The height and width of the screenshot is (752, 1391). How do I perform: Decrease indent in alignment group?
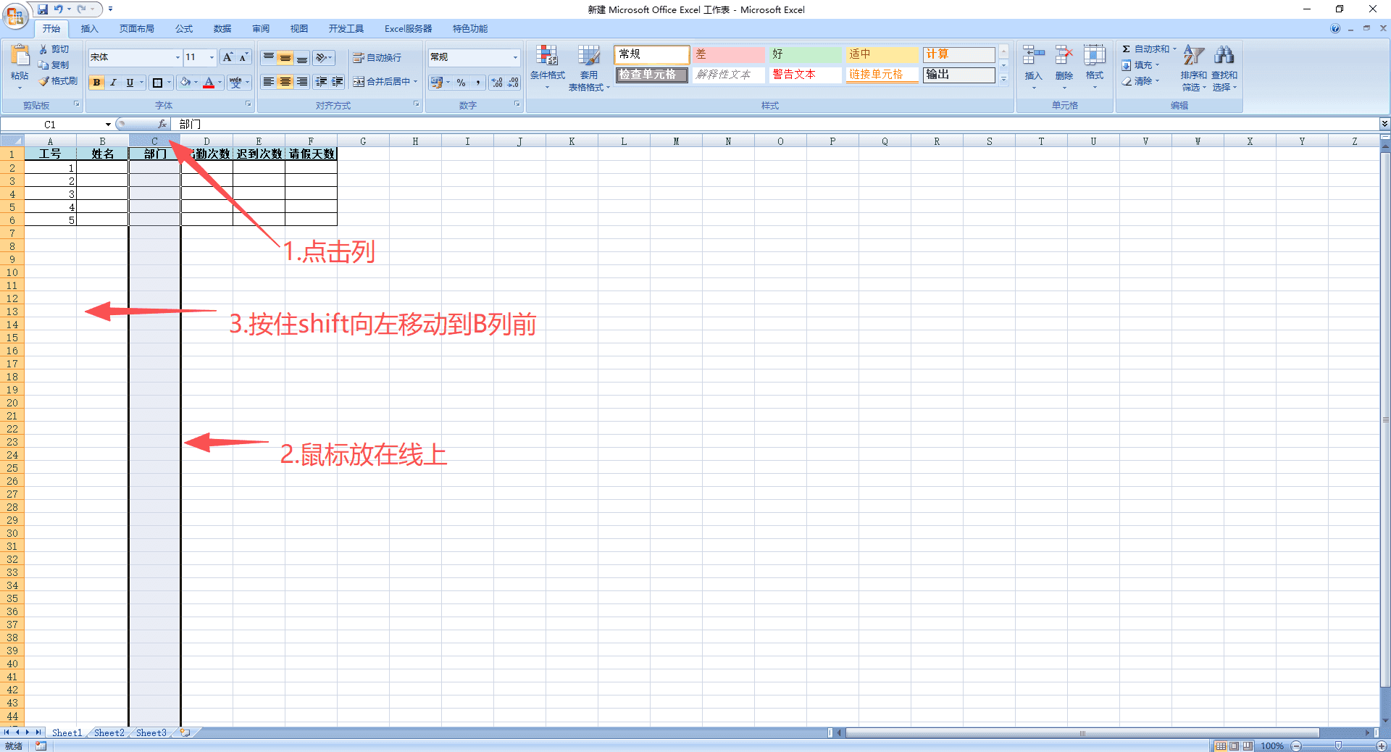coord(321,82)
